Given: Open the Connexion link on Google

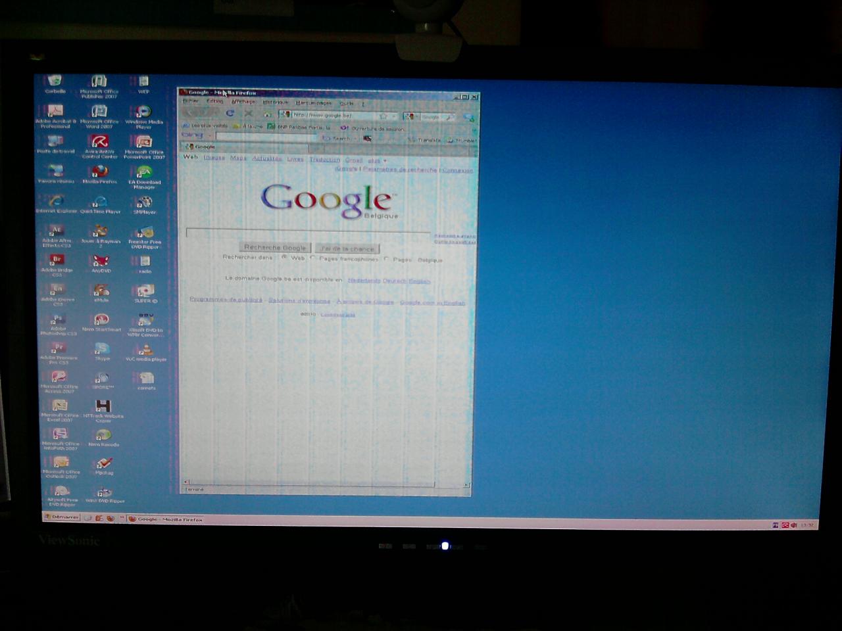Looking at the screenshot, I should tap(457, 170).
